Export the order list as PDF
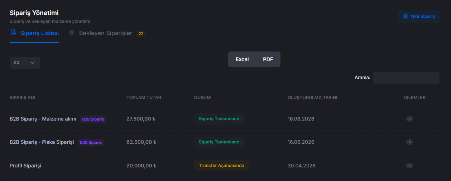The width and height of the screenshot is (451, 181). coord(268,59)
